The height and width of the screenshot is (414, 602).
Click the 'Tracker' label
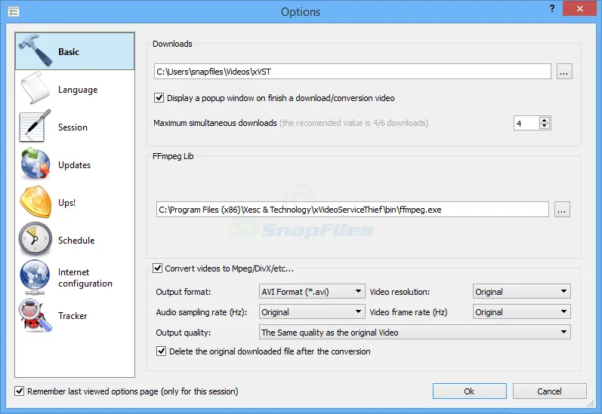click(73, 316)
